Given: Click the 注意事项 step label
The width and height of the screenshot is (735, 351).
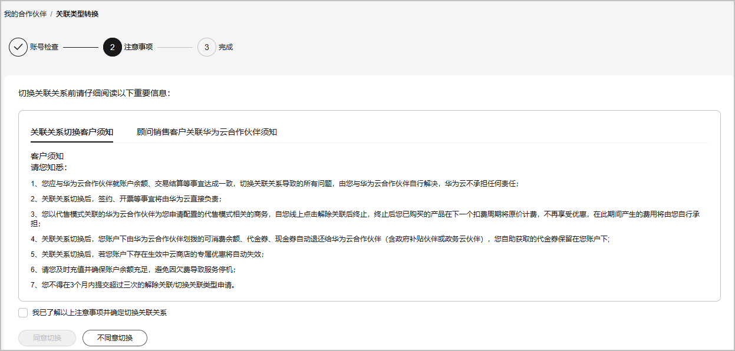Looking at the screenshot, I should [x=139, y=47].
